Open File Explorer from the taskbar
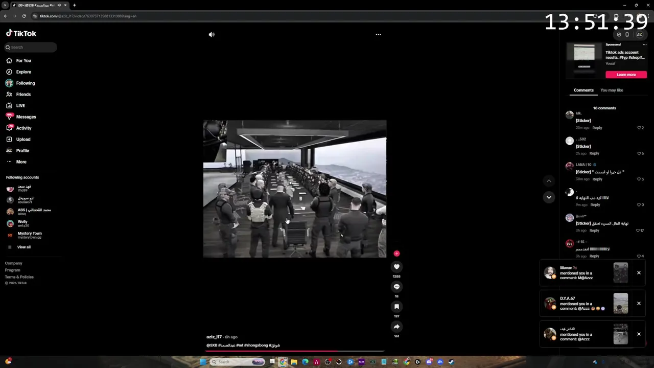The height and width of the screenshot is (368, 654). (294, 362)
